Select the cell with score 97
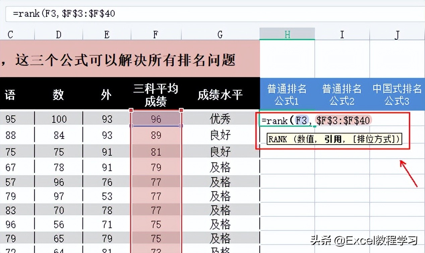The width and height of the screenshot is (425, 253). pos(59,196)
